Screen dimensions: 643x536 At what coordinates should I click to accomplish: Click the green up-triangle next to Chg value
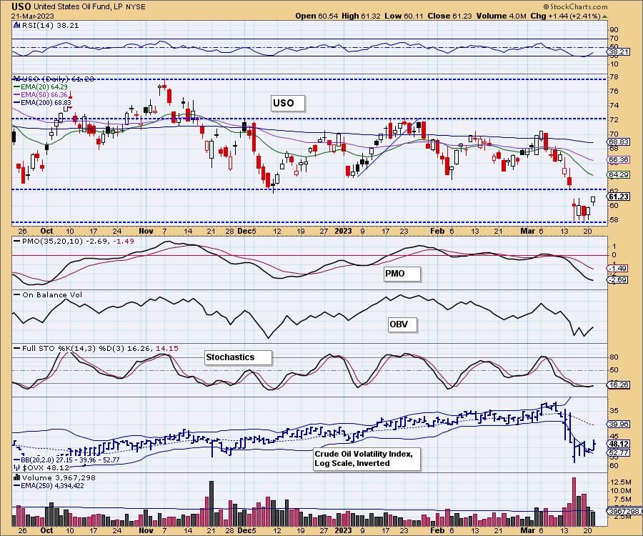click(x=605, y=16)
